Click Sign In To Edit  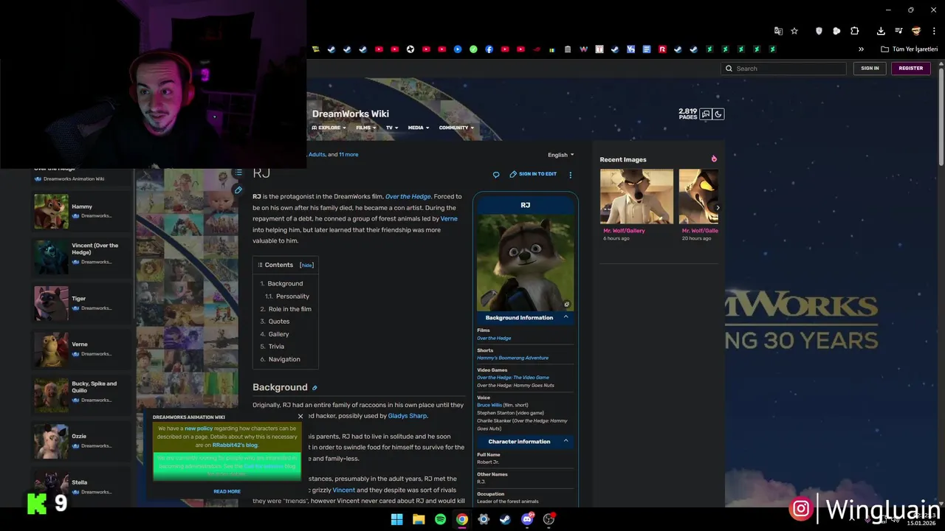tap(533, 174)
